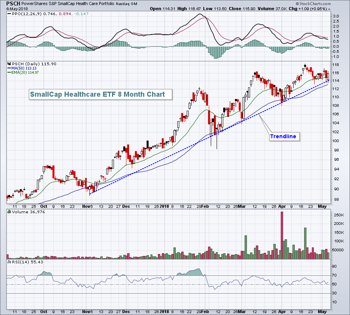350x315 pixels.
Task: Click the 118 price-axis label
Action: (336, 65)
